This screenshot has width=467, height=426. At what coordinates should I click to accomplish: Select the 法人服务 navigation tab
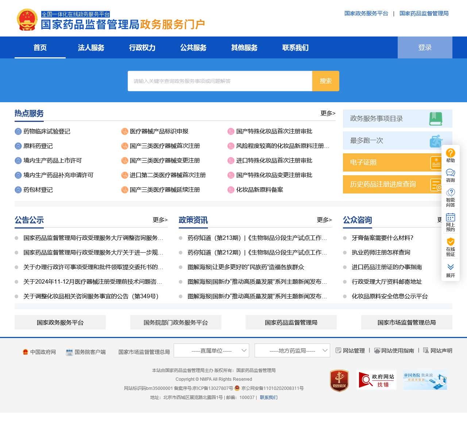pyautogui.click(x=91, y=47)
